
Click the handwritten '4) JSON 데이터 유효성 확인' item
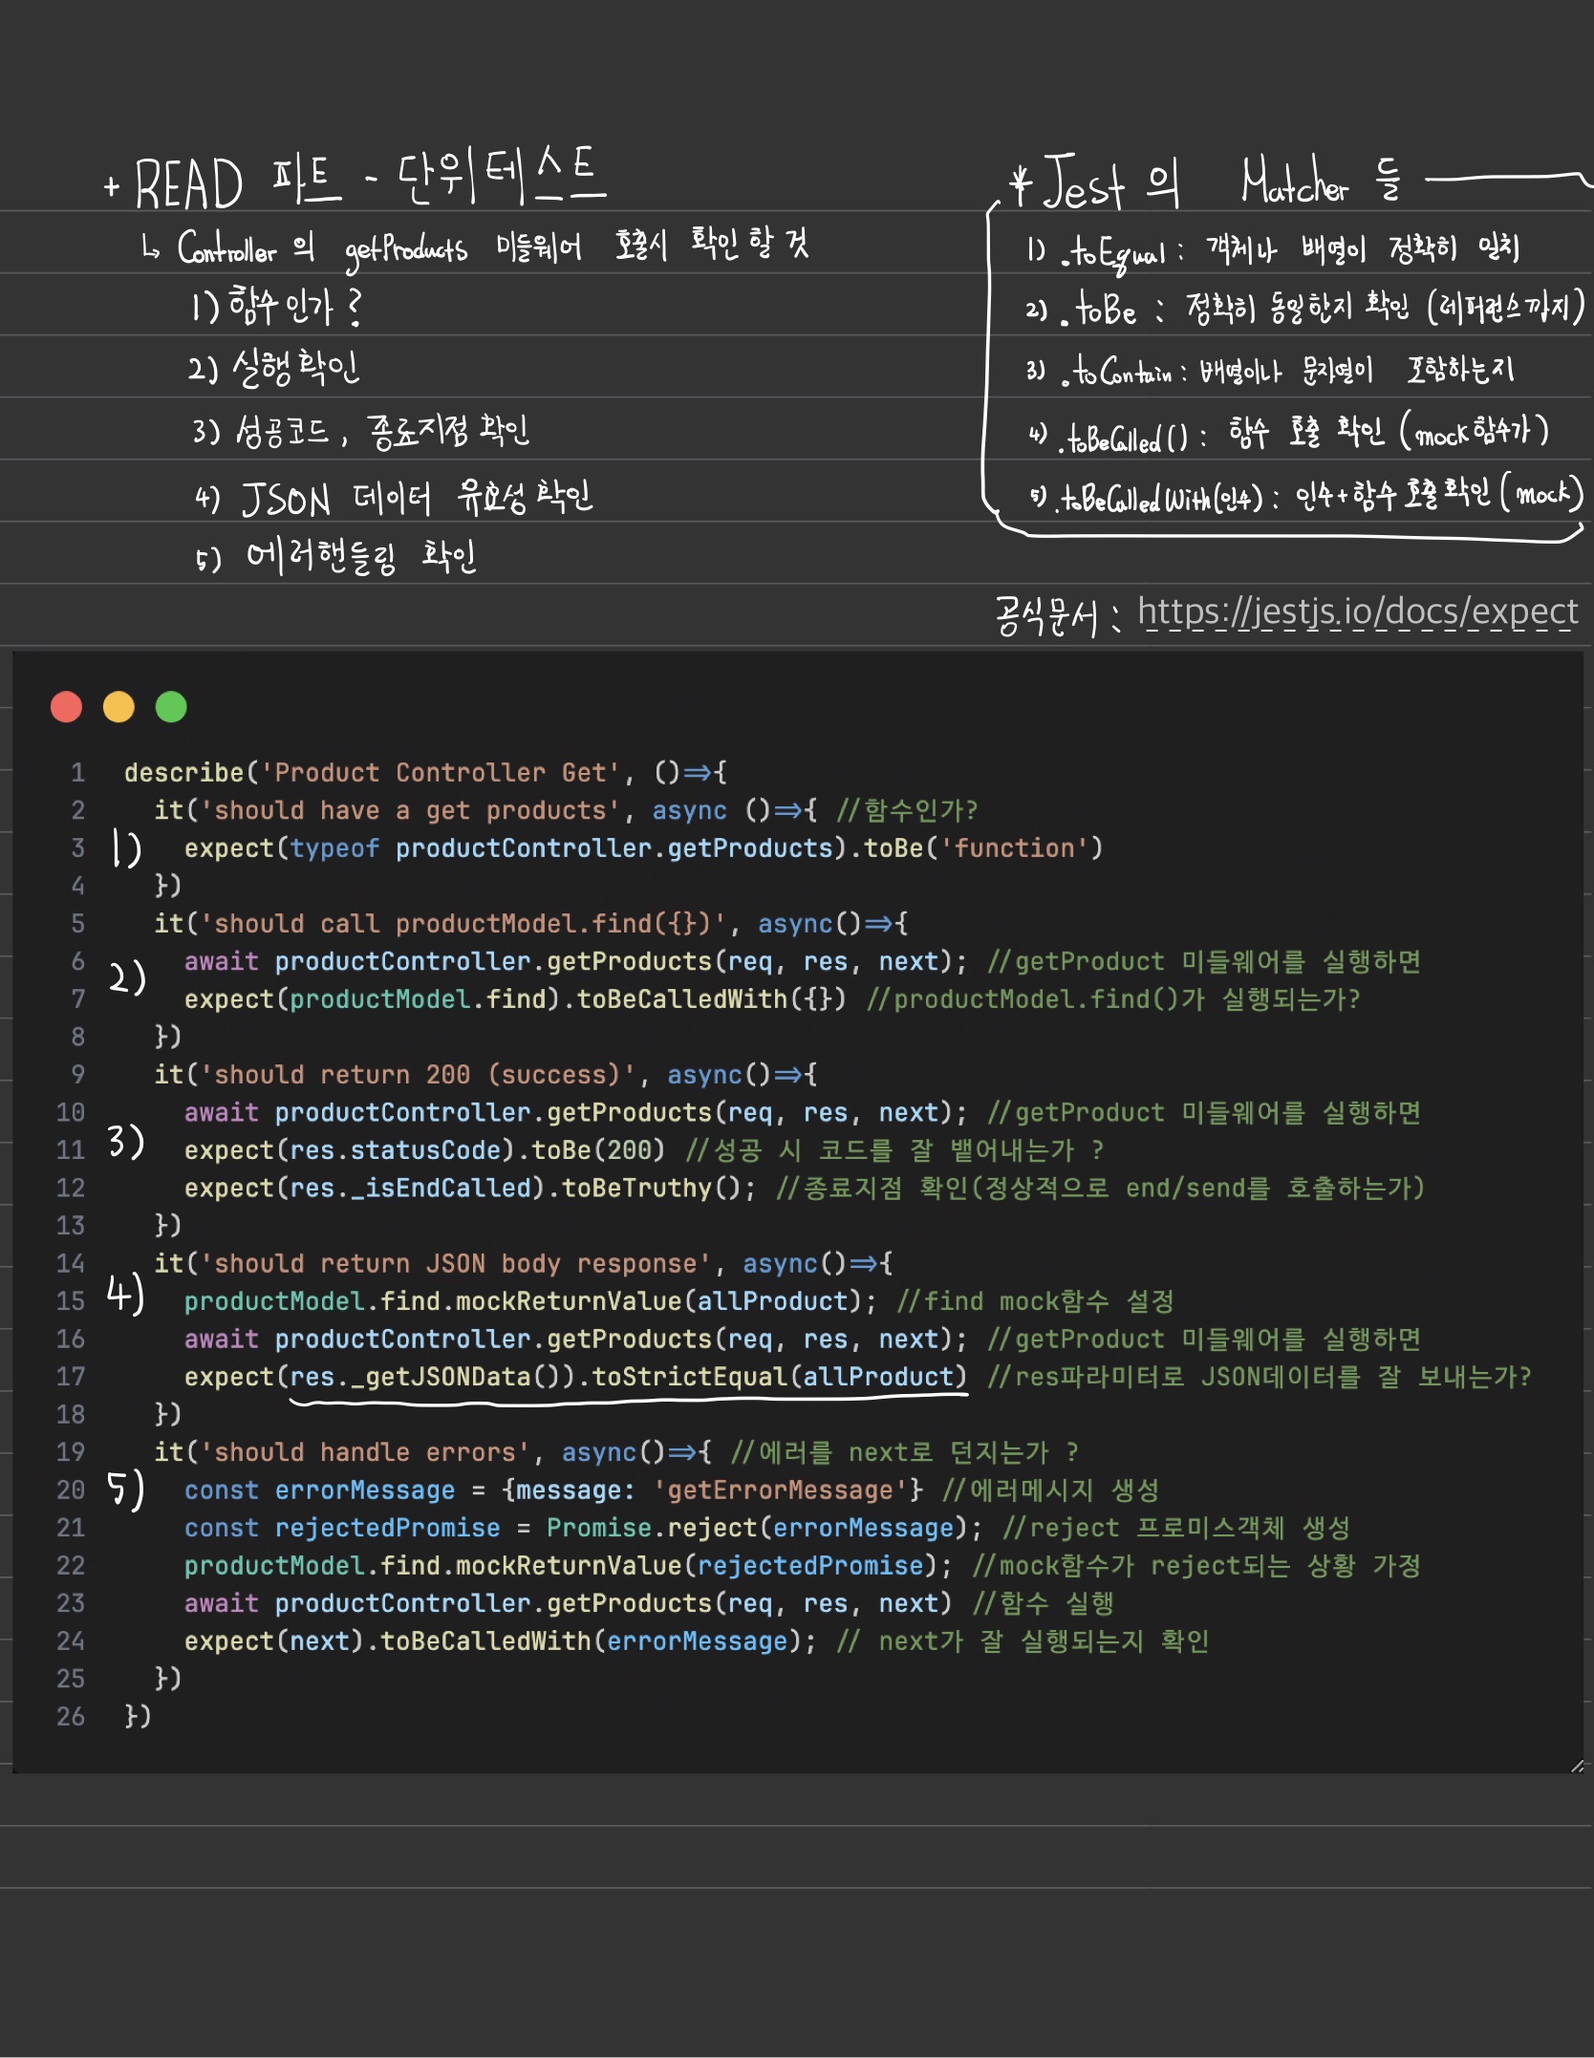click(x=393, y=497)
